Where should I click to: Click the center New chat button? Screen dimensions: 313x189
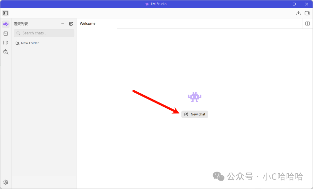click(195, 114)
